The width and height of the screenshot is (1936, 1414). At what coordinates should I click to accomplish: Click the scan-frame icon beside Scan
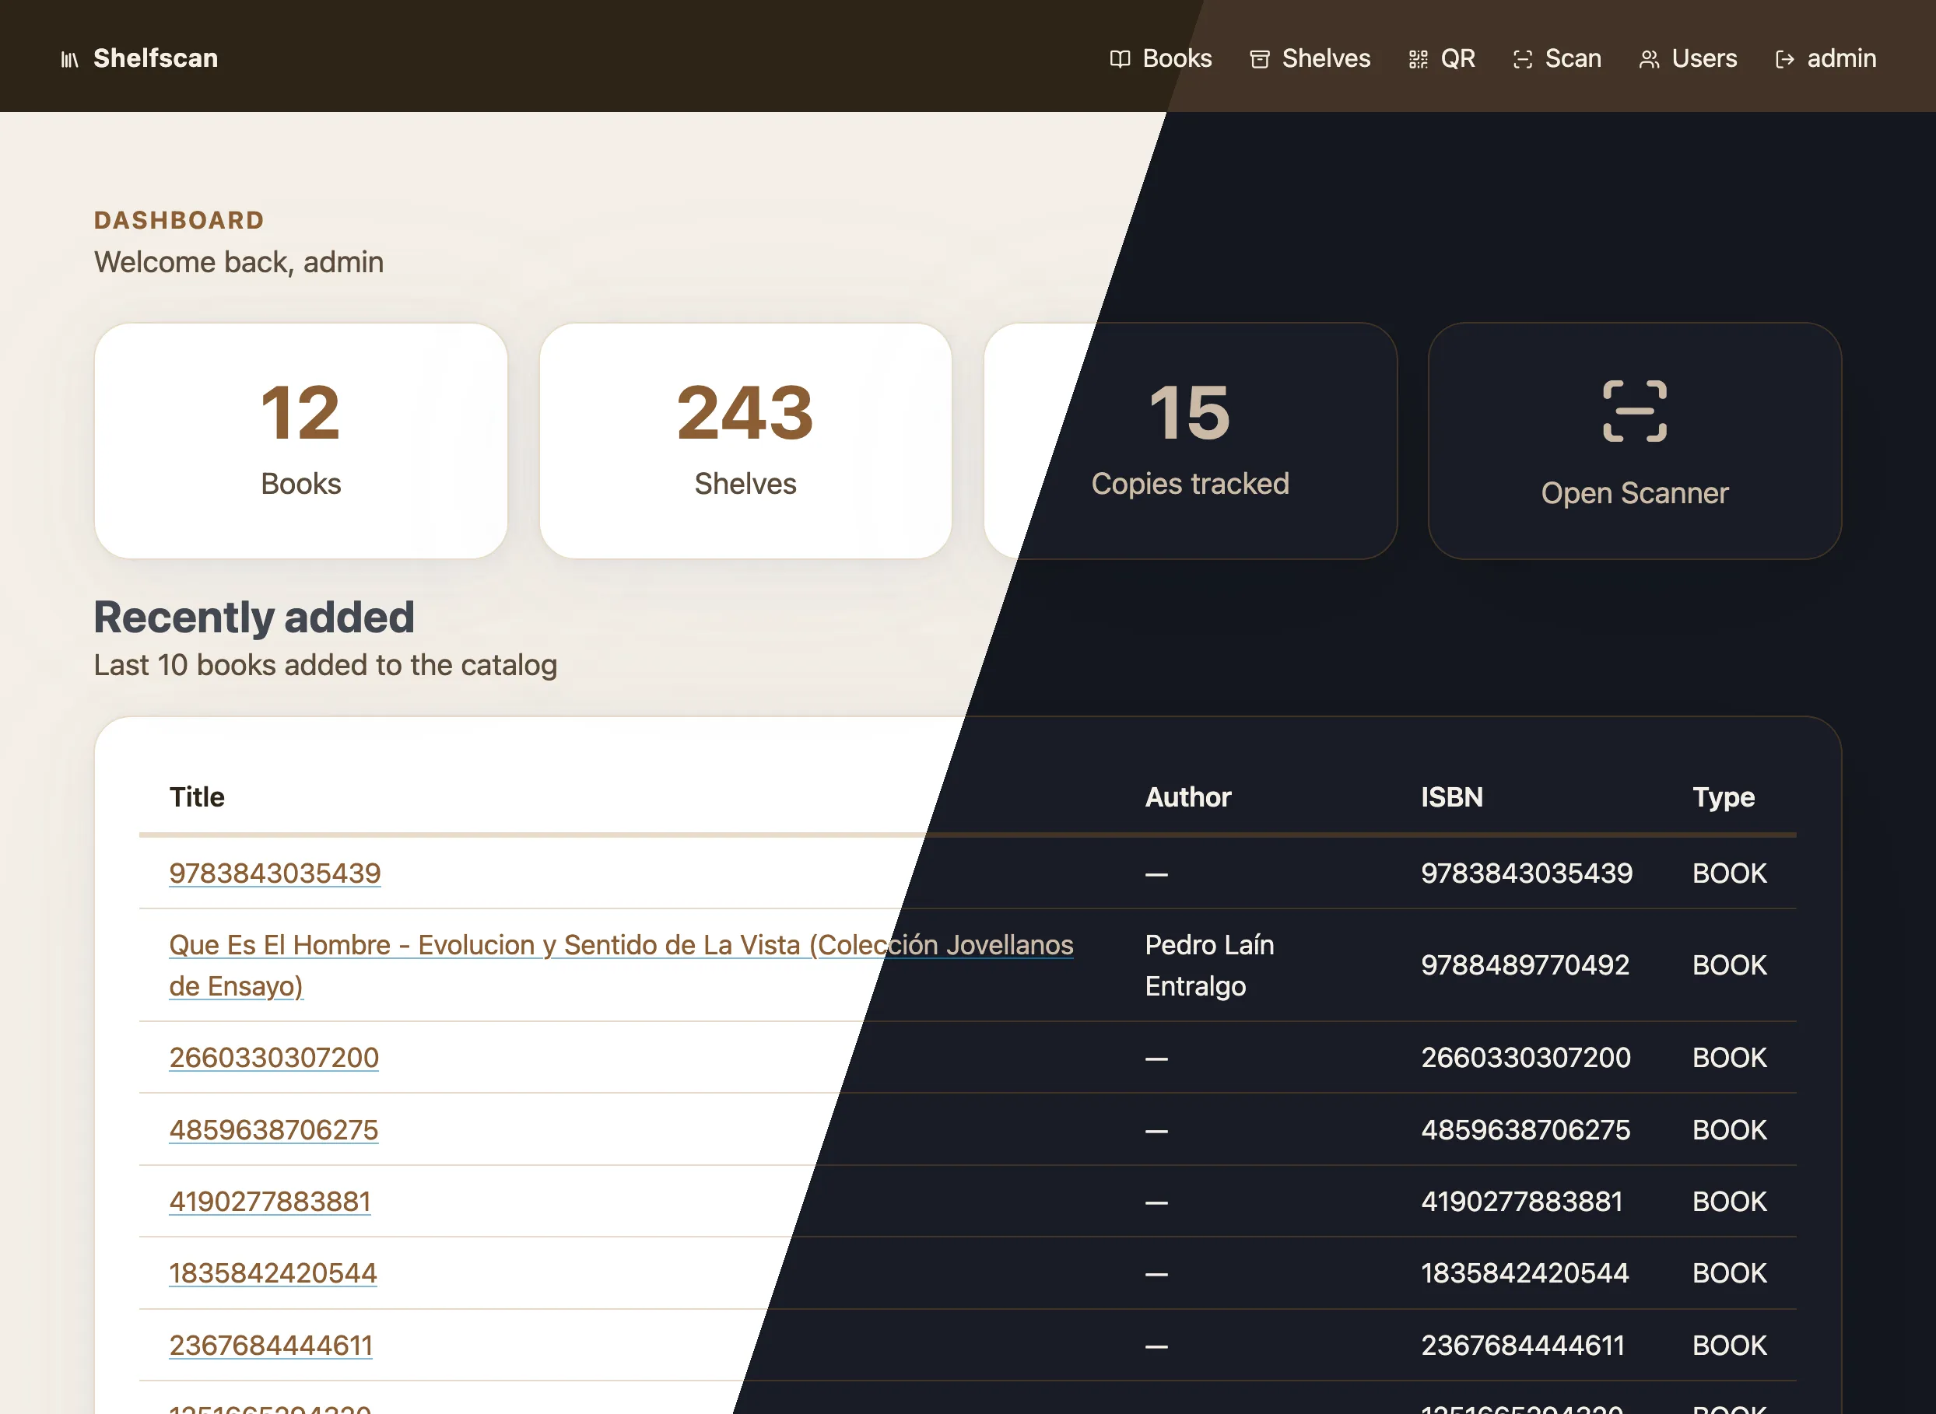(x=1523, y=59)
